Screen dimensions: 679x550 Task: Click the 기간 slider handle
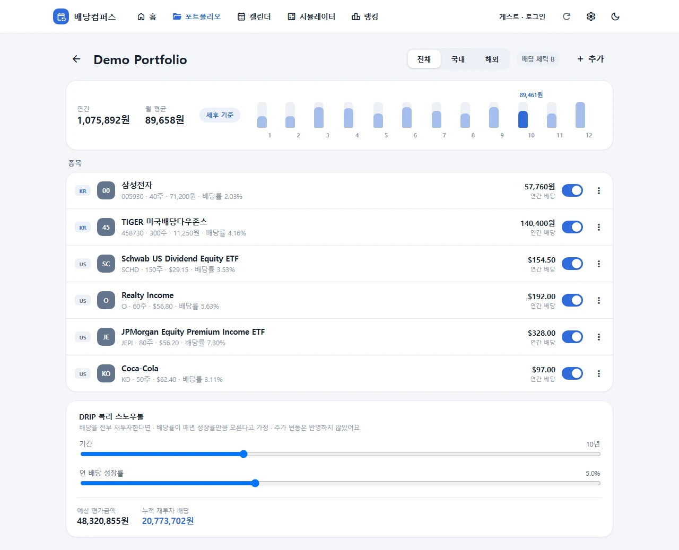point(243,454)
